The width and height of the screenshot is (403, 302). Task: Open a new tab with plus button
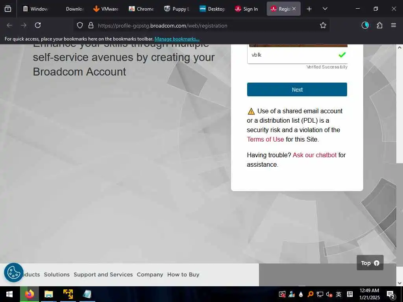[x=309, y=9]
